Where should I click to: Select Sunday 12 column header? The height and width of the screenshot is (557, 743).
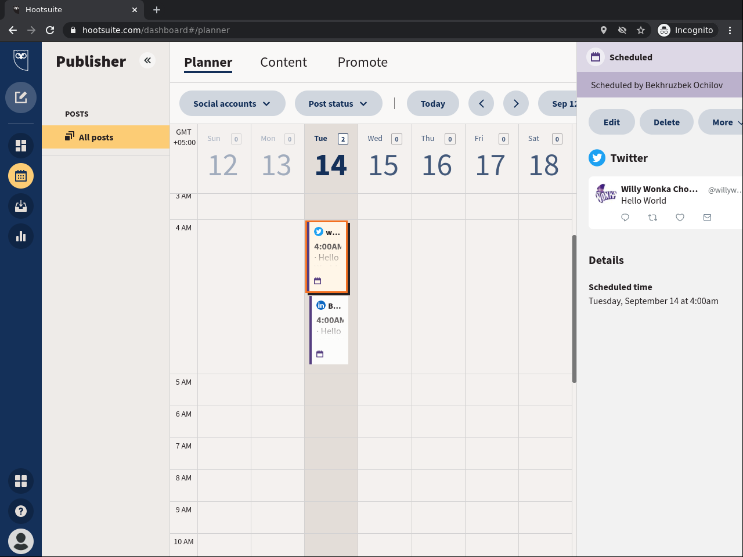point(224,158)
